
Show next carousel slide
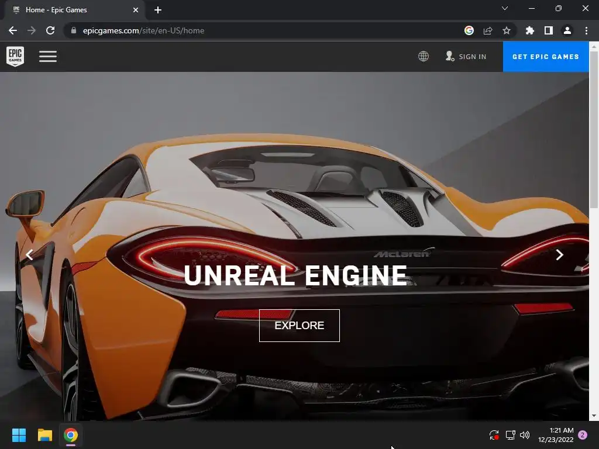point(559,255)
